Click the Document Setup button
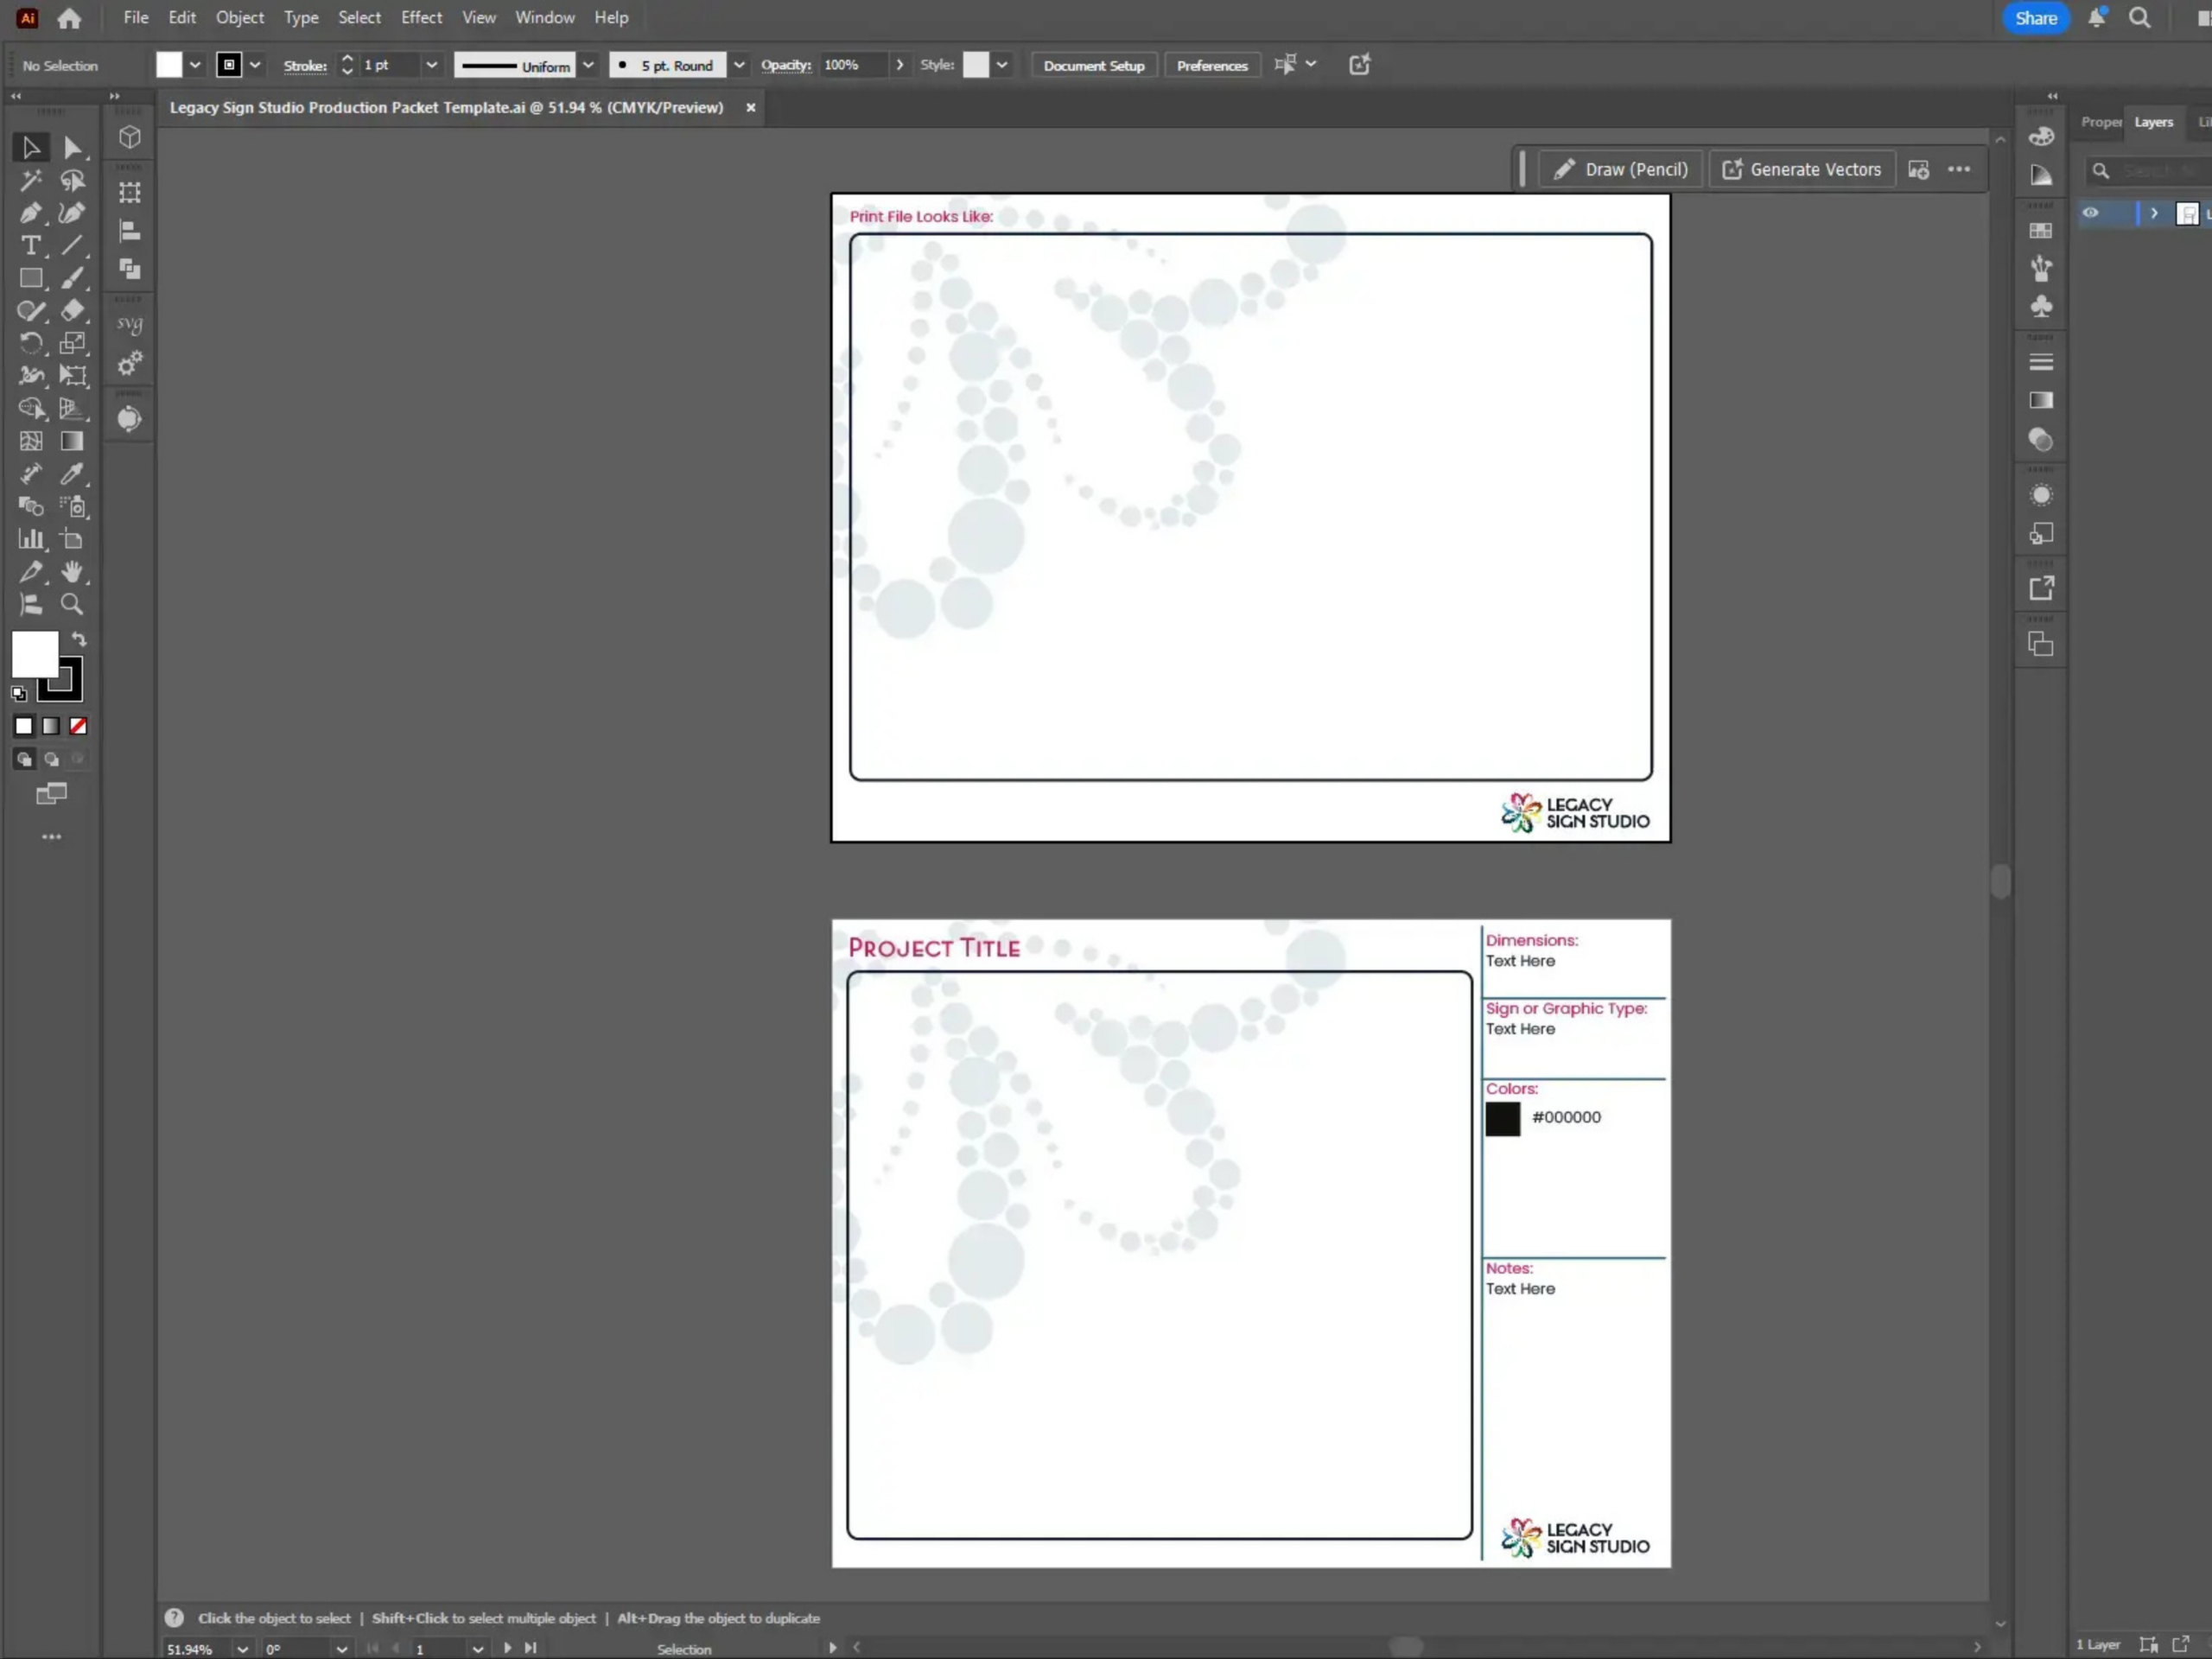The height and width of the screenshot is (1659, 2212). pyautogui.click(x=1093, y=65)
